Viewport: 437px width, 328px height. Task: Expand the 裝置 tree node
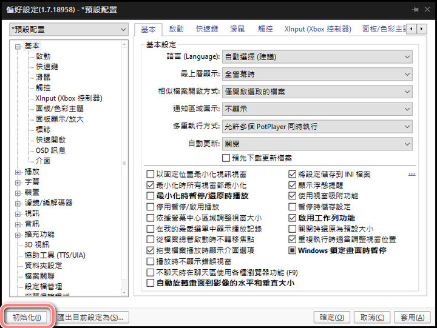[x=18, y=193]
